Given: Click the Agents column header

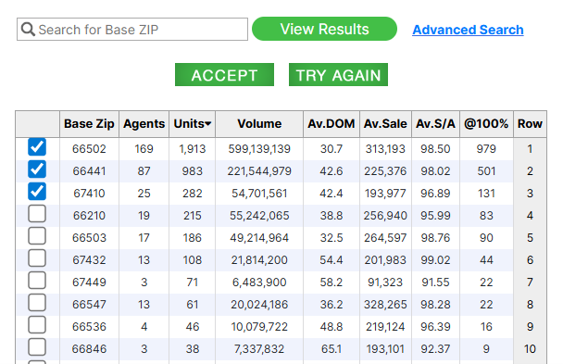Looking at the screenshot, I should coord(144,124).
